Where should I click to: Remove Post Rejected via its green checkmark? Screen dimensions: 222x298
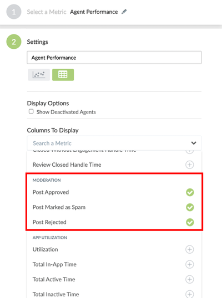190,222
